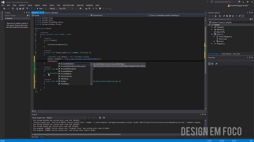
Task: Click the Property Pages wrench icon in the Properties panel
Action: 216,64
